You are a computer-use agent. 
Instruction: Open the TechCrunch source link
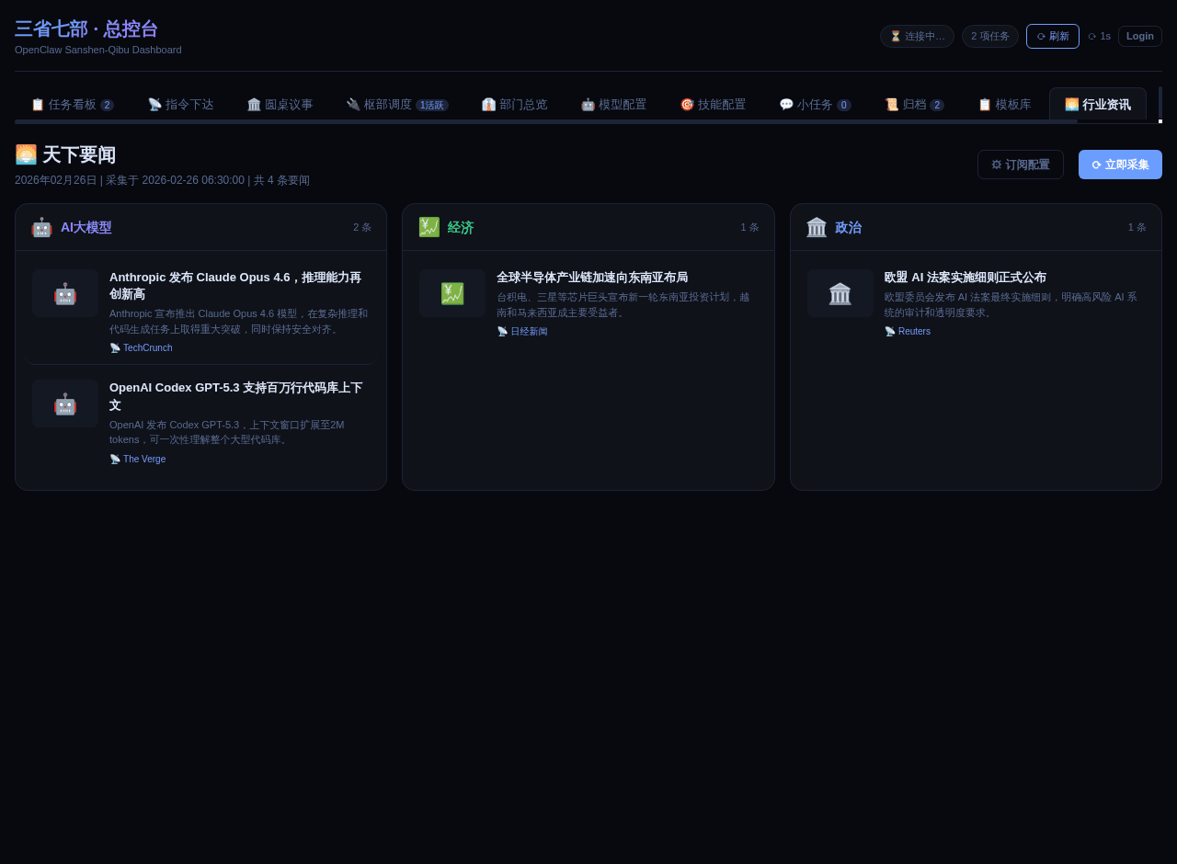click(x=147, y=348)
